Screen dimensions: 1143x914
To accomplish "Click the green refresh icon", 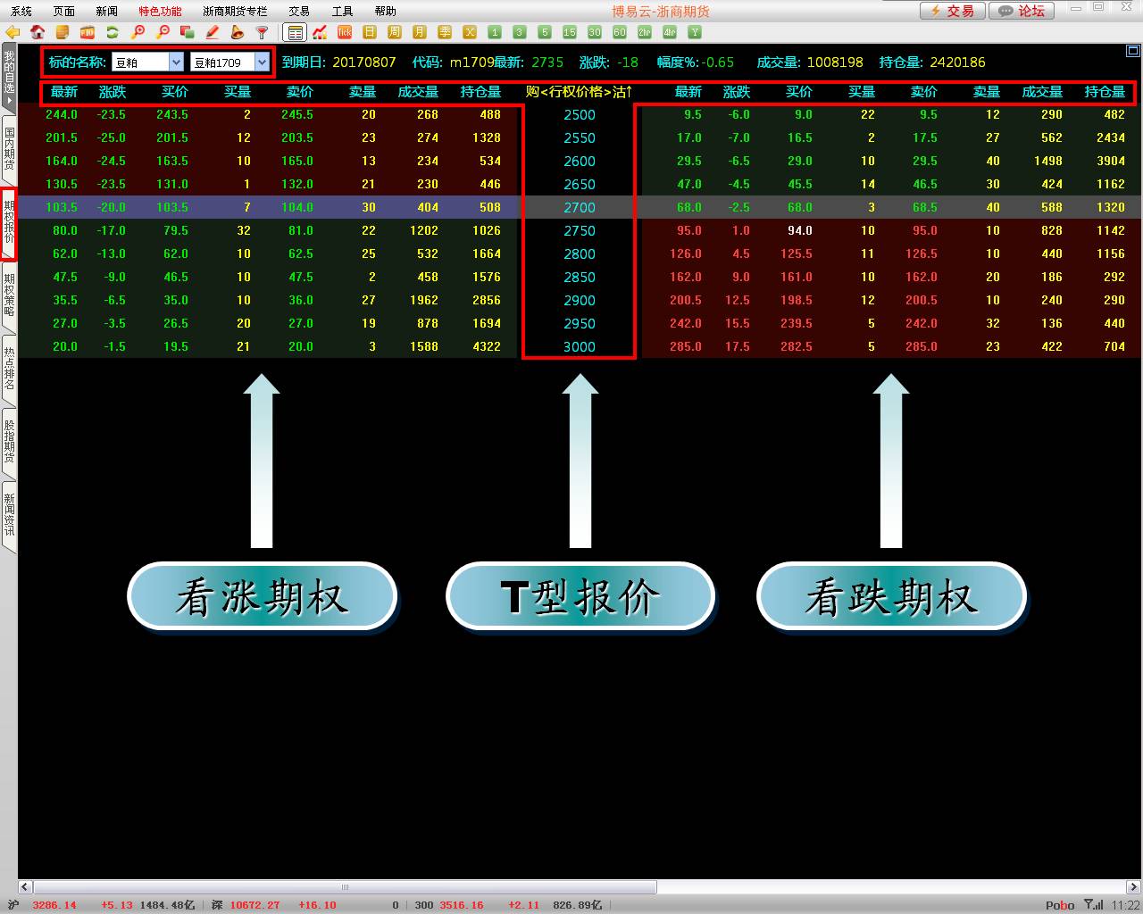I will tap(113, 32).
